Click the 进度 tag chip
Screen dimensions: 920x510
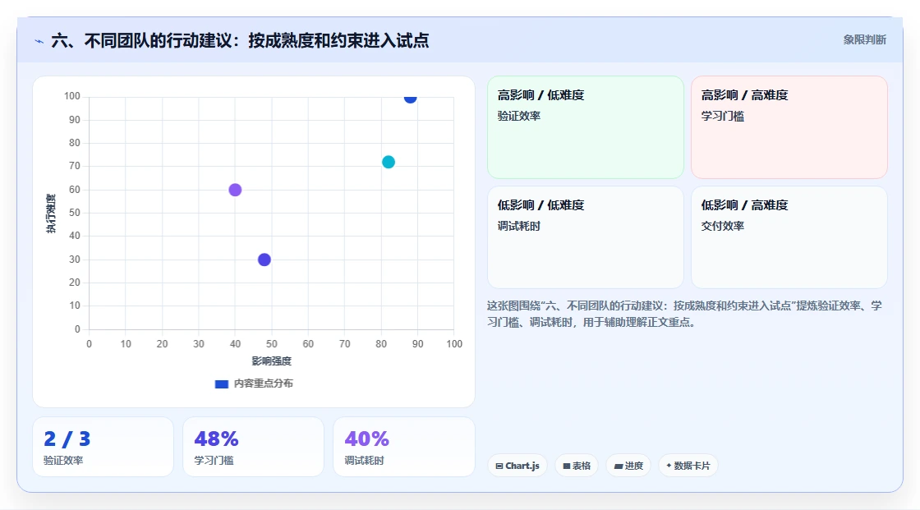[628, 466]
